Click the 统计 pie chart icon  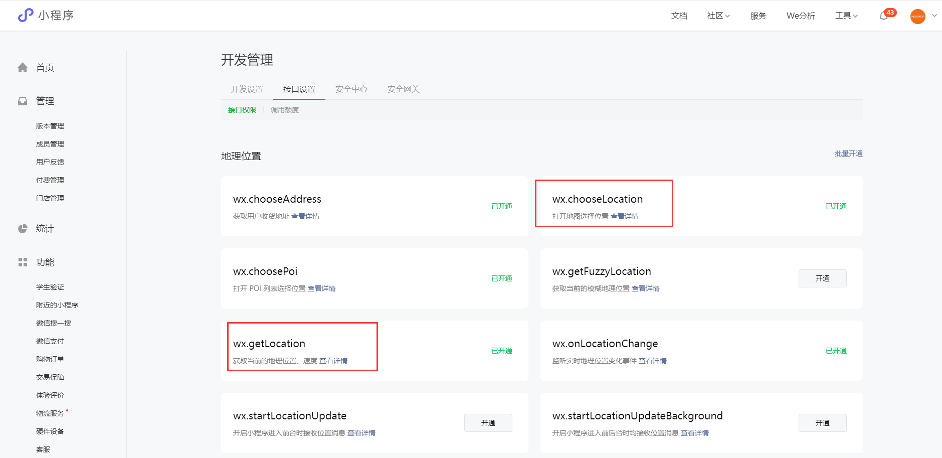point(23,229)
